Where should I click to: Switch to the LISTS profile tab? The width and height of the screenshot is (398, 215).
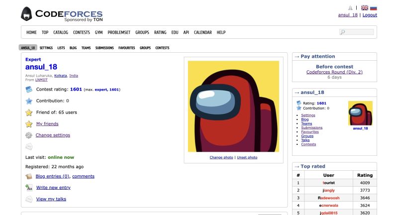point(61,48)
